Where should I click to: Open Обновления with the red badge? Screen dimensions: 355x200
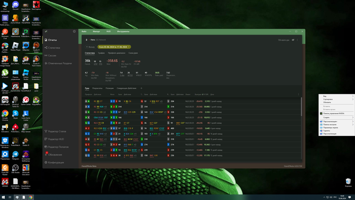coord(53,155)
